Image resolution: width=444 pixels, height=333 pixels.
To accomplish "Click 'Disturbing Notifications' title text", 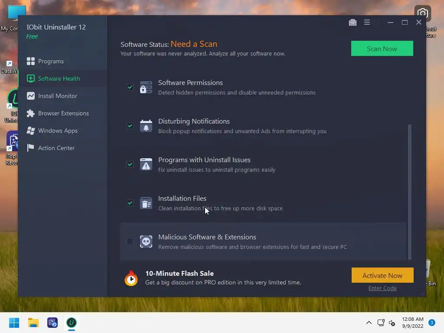I will pyautogui.click(x=194, y=121).
